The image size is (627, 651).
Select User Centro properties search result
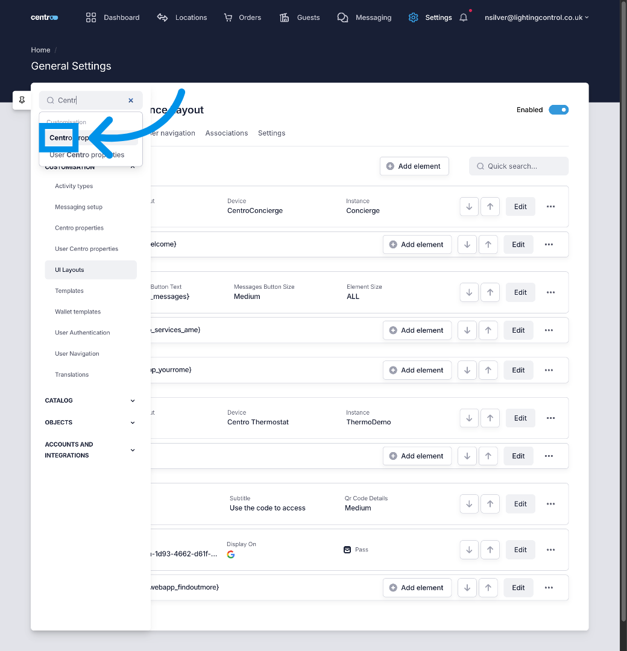(x=87, y=155)
